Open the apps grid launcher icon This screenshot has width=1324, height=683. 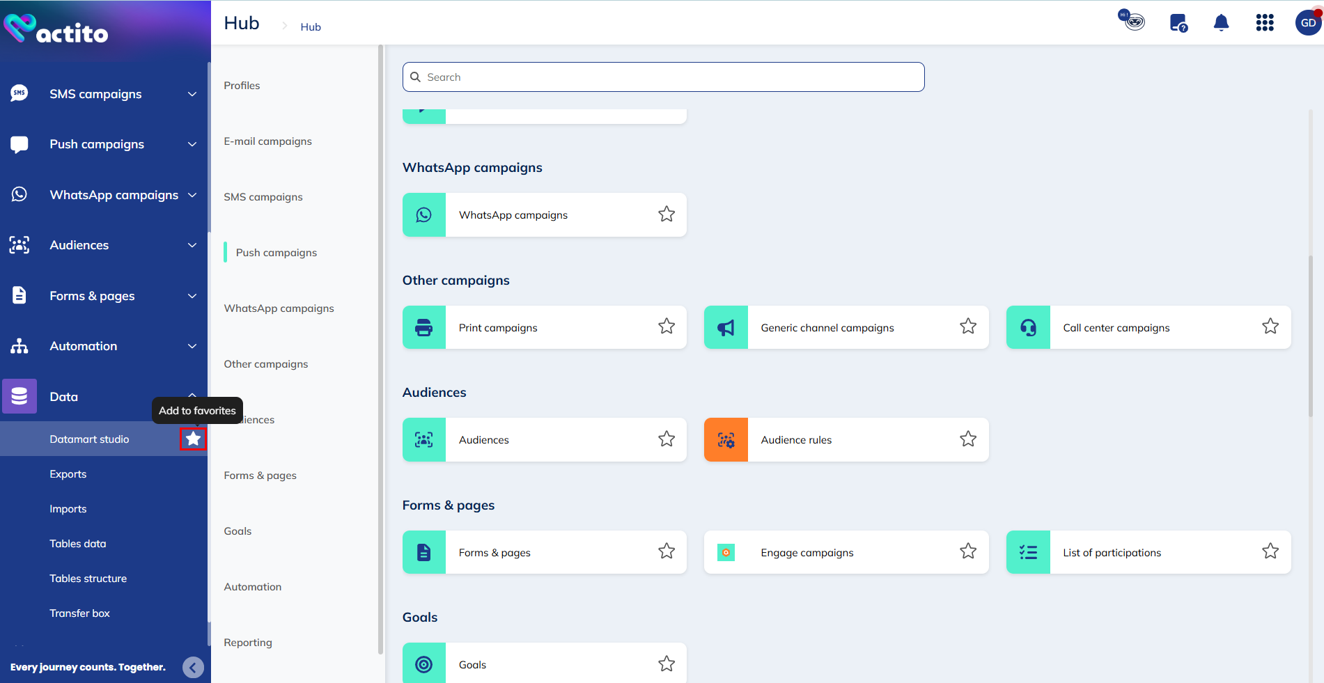point(1265,23)
